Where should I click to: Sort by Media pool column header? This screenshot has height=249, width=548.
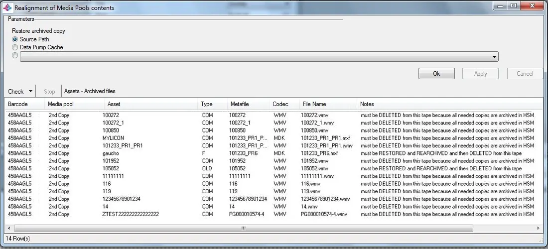pos(60,104)
